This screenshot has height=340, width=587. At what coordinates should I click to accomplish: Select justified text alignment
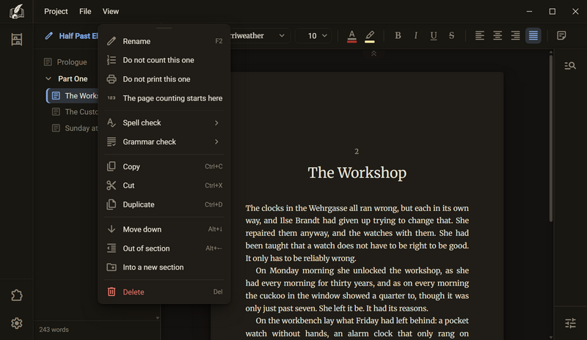pyautogui.click(x=533, y=35)
